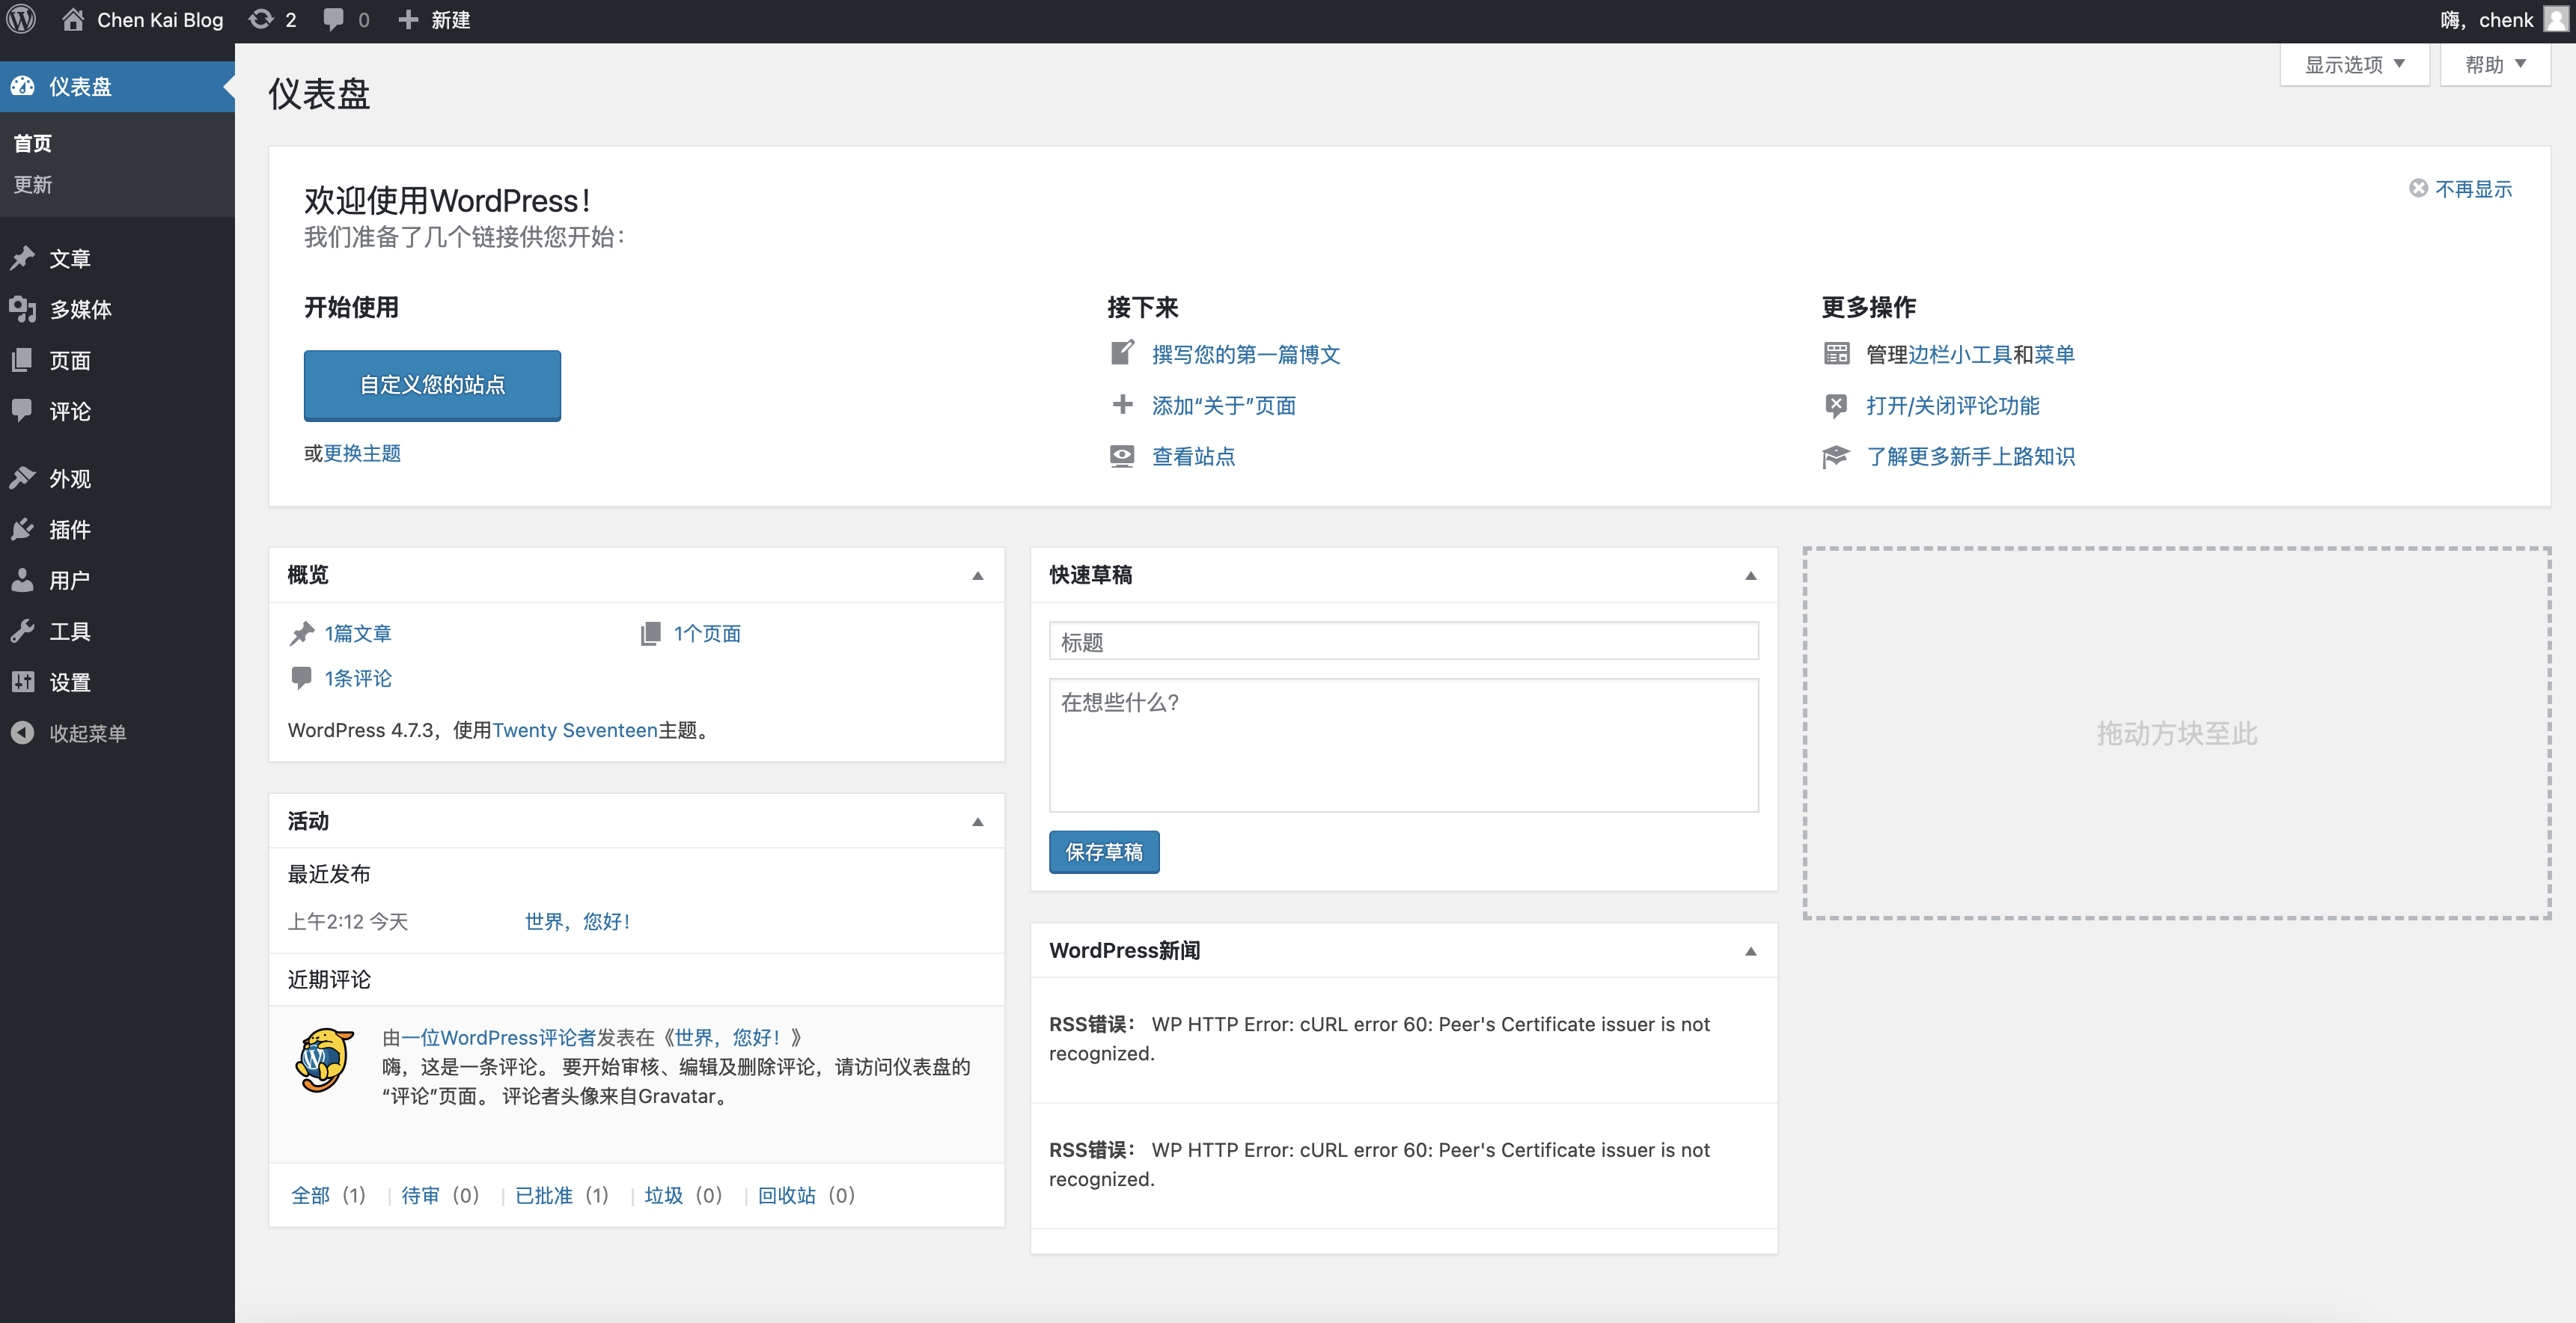Open the 工具 tools menu

[x=69, y=631]
